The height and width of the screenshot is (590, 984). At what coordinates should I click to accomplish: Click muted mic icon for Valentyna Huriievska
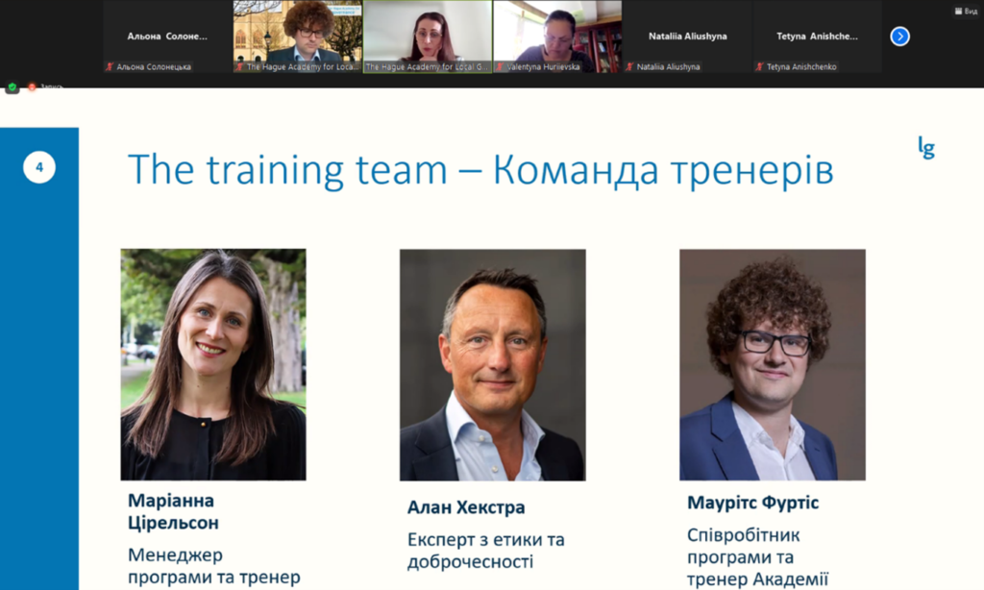coord(500,66)
